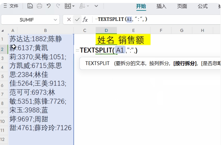This screenshot has height=145, width=222.
Task: Open the sort dropdown arrow
Action: tap(88, 6)
